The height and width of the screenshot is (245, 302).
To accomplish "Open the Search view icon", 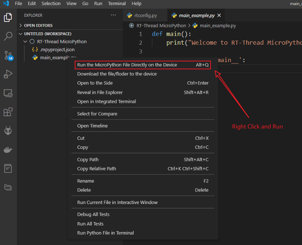I will (8, 36).
